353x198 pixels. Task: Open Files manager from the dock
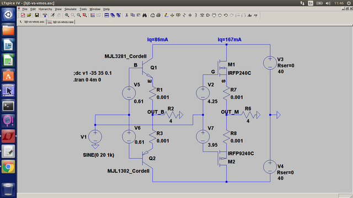pyautogui.click(x=8, y=30)
